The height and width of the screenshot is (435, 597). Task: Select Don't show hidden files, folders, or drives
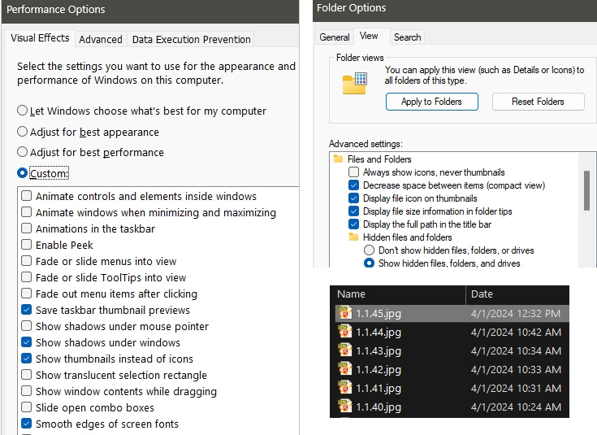pos(369,250)
